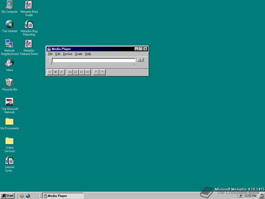
Task: Select the Internet Syste... shortcut icon
Action: pyautogui.click(x=10, y=164)
